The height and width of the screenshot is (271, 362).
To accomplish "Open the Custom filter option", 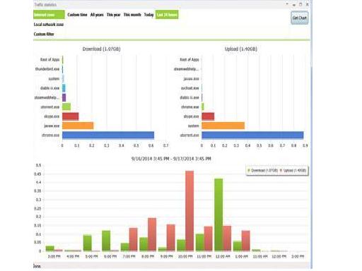I will (44, 34).
